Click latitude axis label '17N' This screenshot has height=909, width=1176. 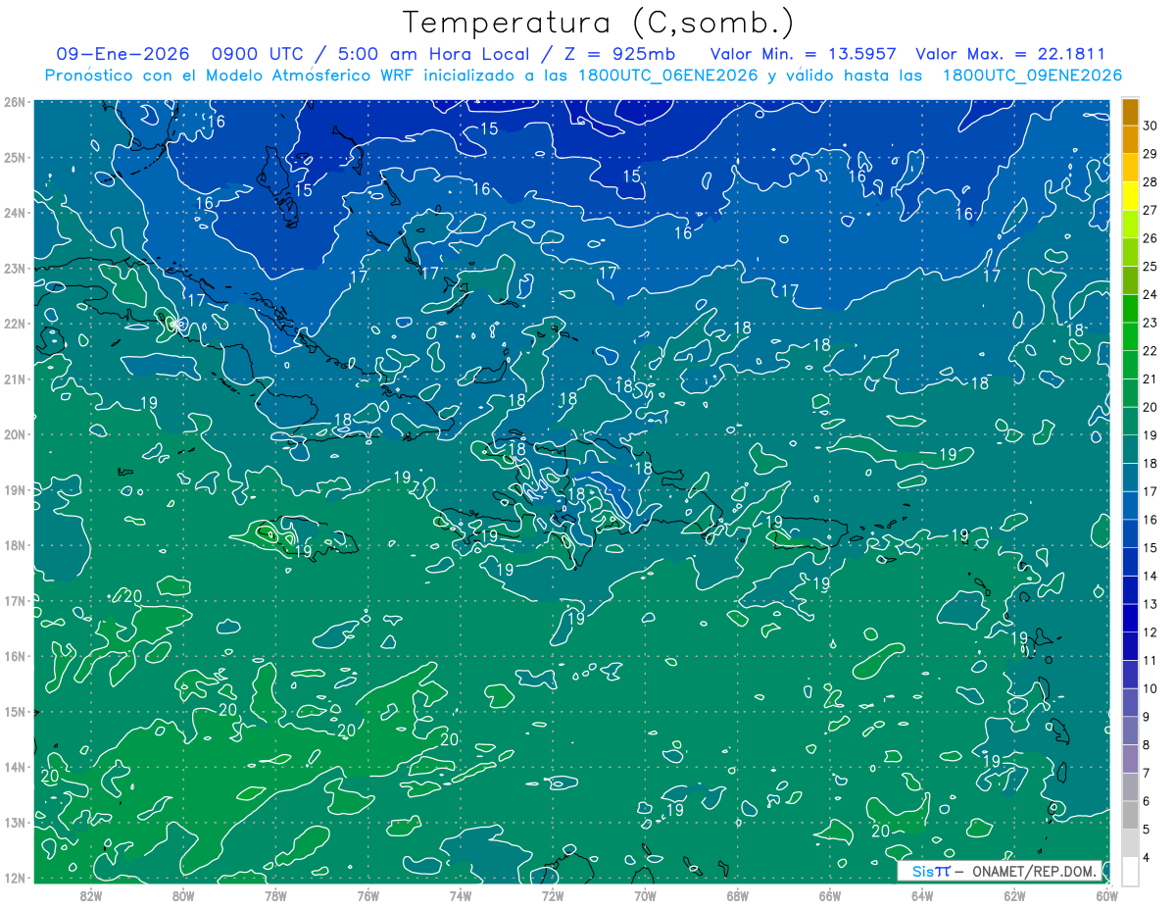(x=16, y=600)
